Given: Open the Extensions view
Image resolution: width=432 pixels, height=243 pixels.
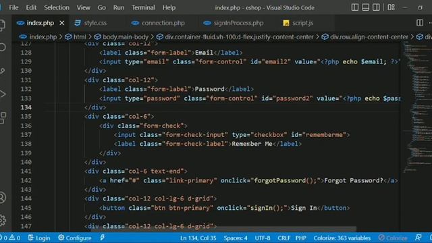Looking at the screenshot, I should click(x=2, y=118).
